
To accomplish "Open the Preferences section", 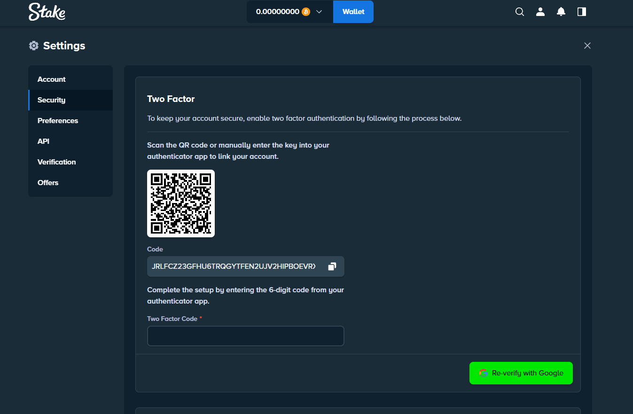I will [x=57, y=120].
